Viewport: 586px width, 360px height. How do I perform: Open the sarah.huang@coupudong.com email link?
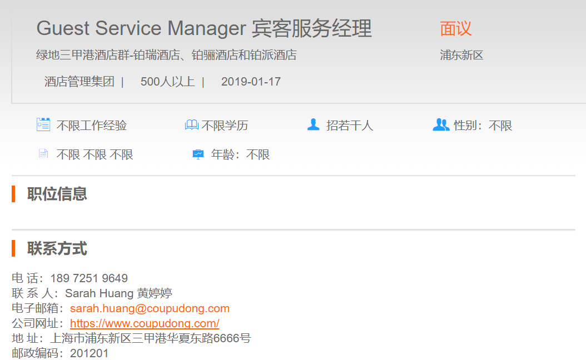coord(150,308)
